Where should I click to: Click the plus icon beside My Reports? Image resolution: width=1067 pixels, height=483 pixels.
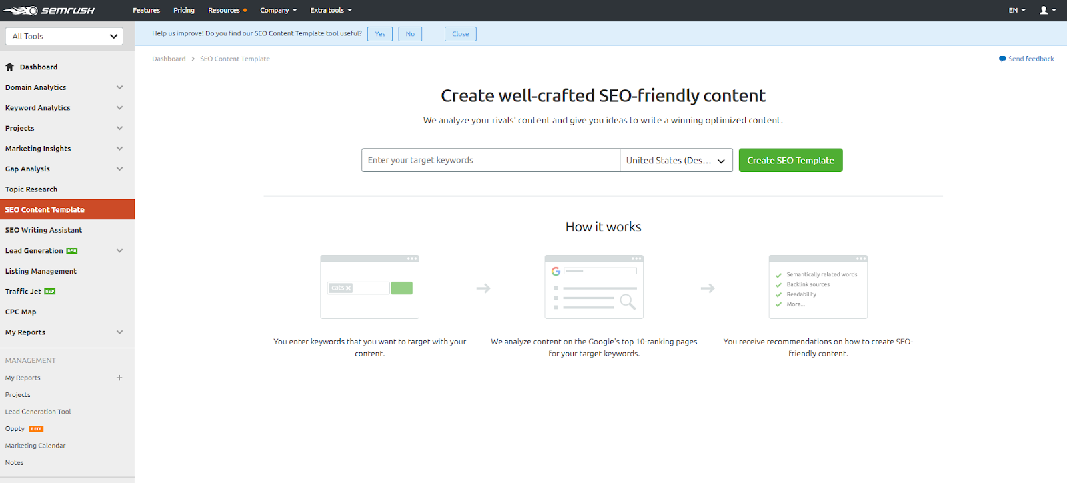click(x=119, y=378)
